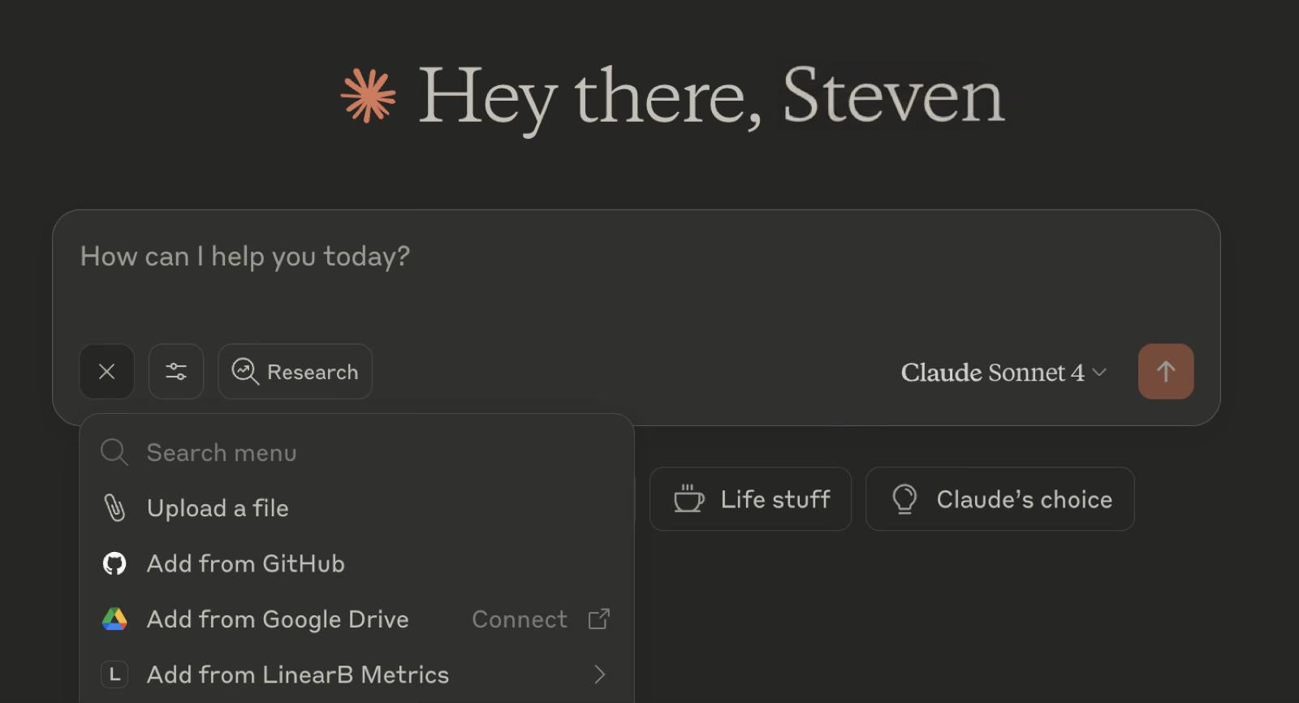Click the external link icon beside Connect
Image resolution: width=1299 pixels, height=703 pixels.
[599, 619]
